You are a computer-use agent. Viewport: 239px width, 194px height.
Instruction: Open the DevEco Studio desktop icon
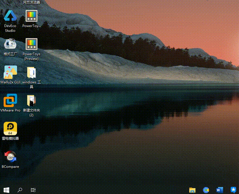click(x=10, y=16)
